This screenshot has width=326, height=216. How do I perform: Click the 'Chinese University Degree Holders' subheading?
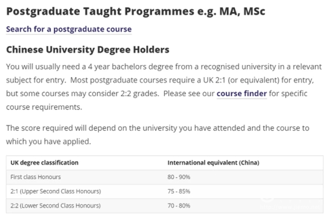[x=88, y=50]
